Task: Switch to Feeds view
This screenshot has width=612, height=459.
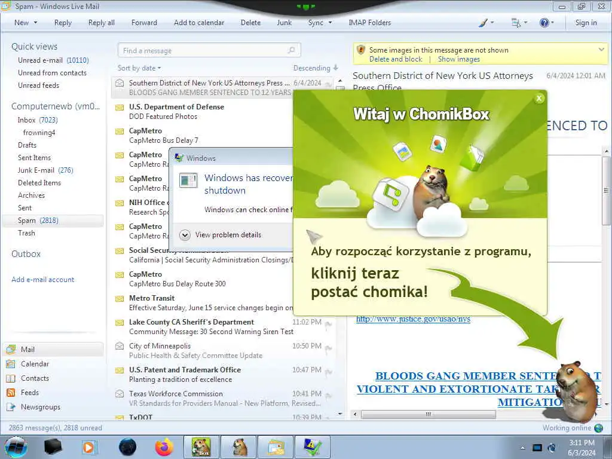Action: point(30,392)
